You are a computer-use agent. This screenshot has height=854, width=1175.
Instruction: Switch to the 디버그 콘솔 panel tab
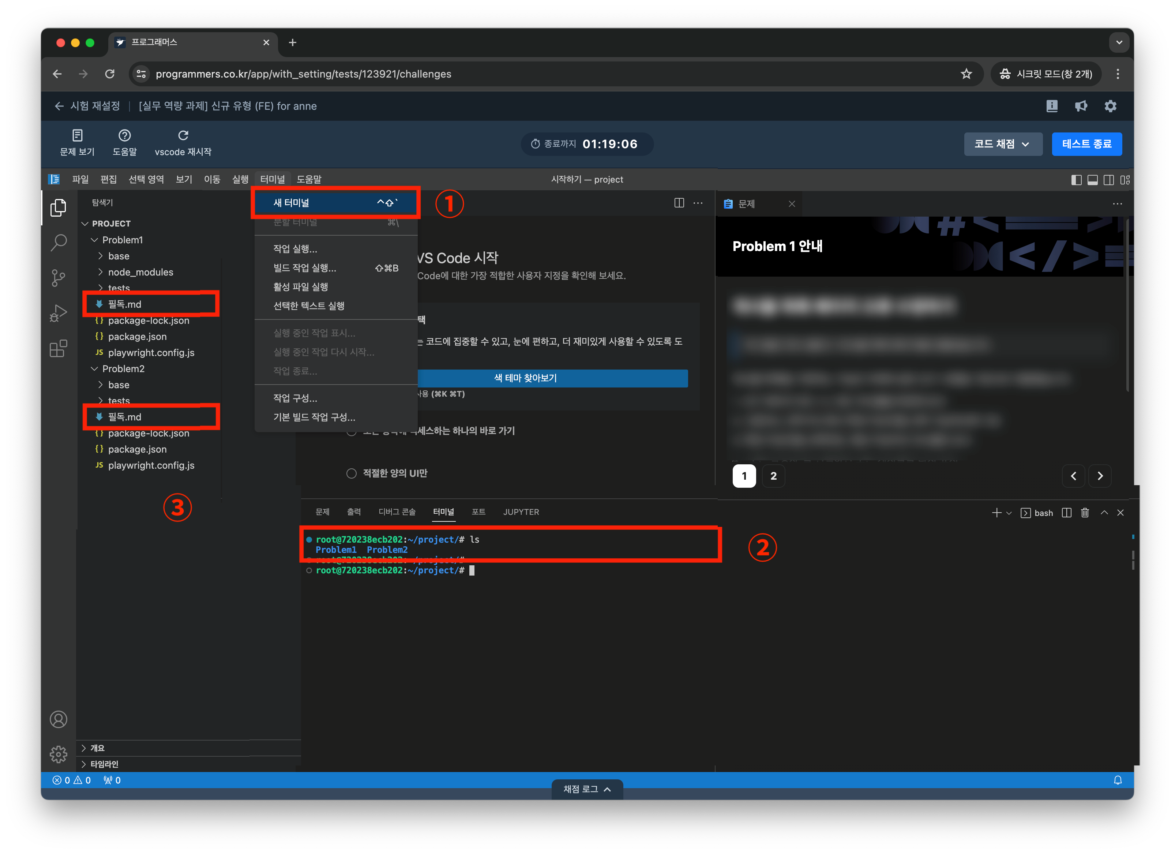[397, 512]
